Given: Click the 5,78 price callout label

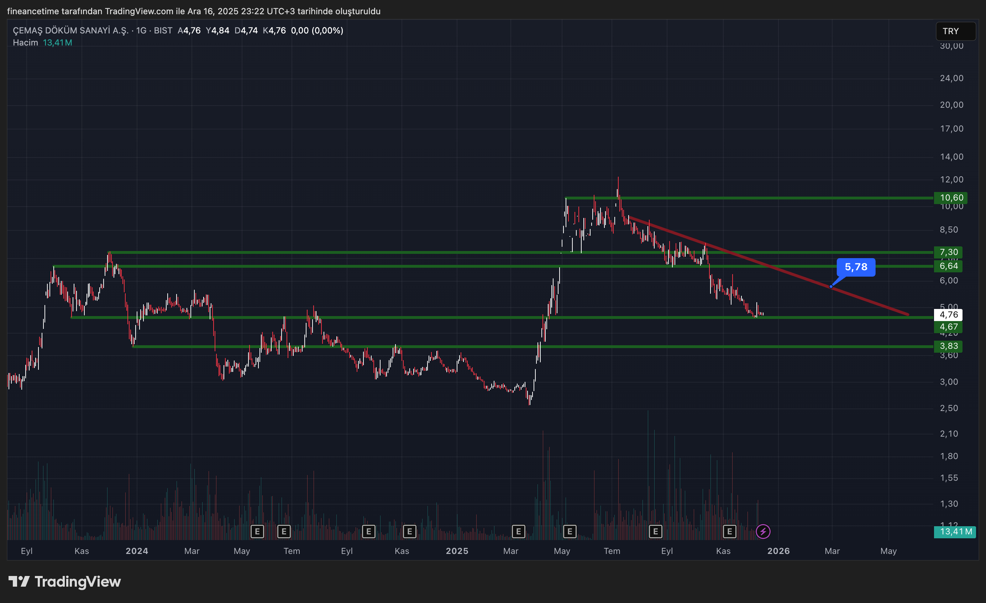Looking at the screenshot, I should click(x=856, y=267).
